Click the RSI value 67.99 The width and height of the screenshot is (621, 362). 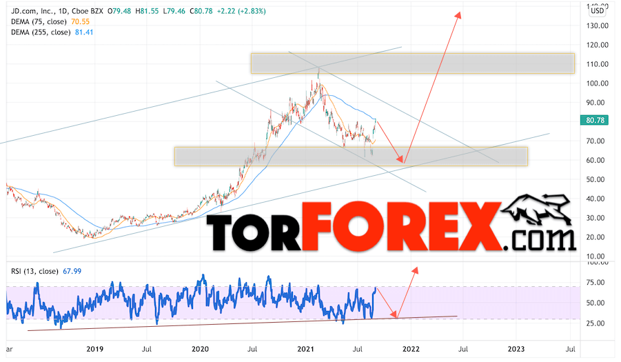click(x=72, y=271)
